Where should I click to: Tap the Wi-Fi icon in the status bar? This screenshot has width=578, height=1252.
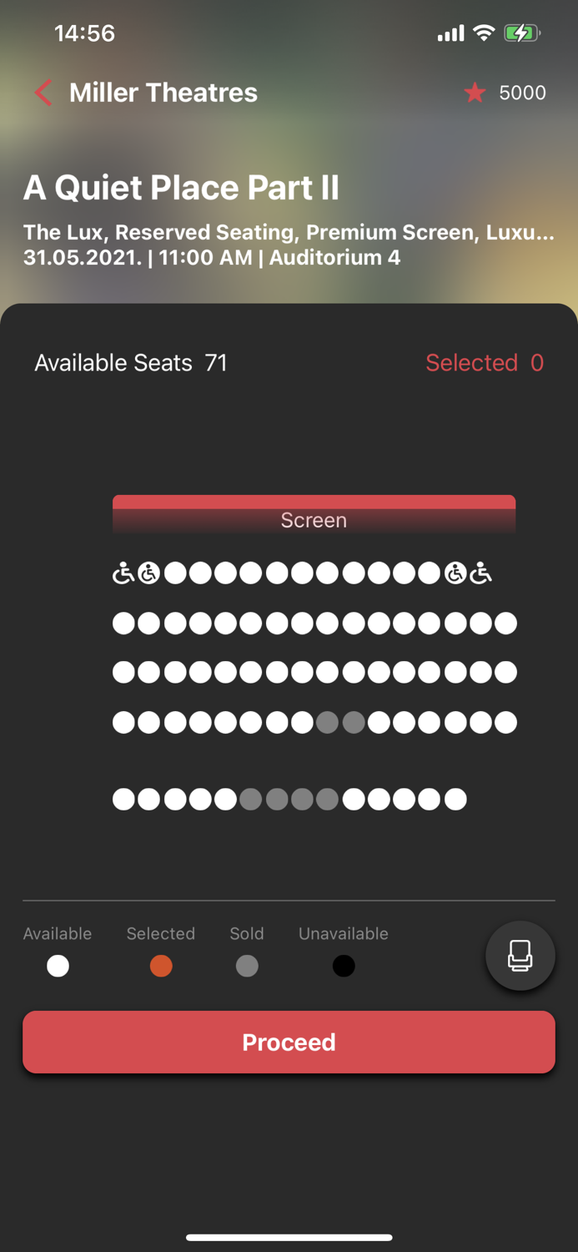coord(482,33)
